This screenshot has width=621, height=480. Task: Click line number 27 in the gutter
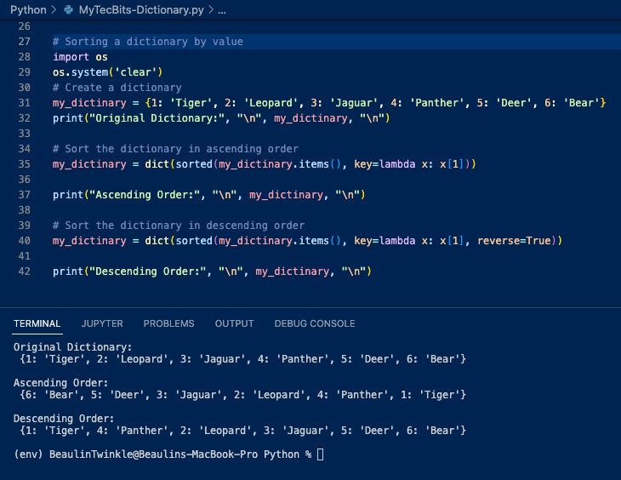[x=24, y=42]
